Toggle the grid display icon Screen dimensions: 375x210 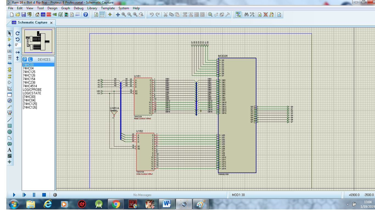[102, 14]
